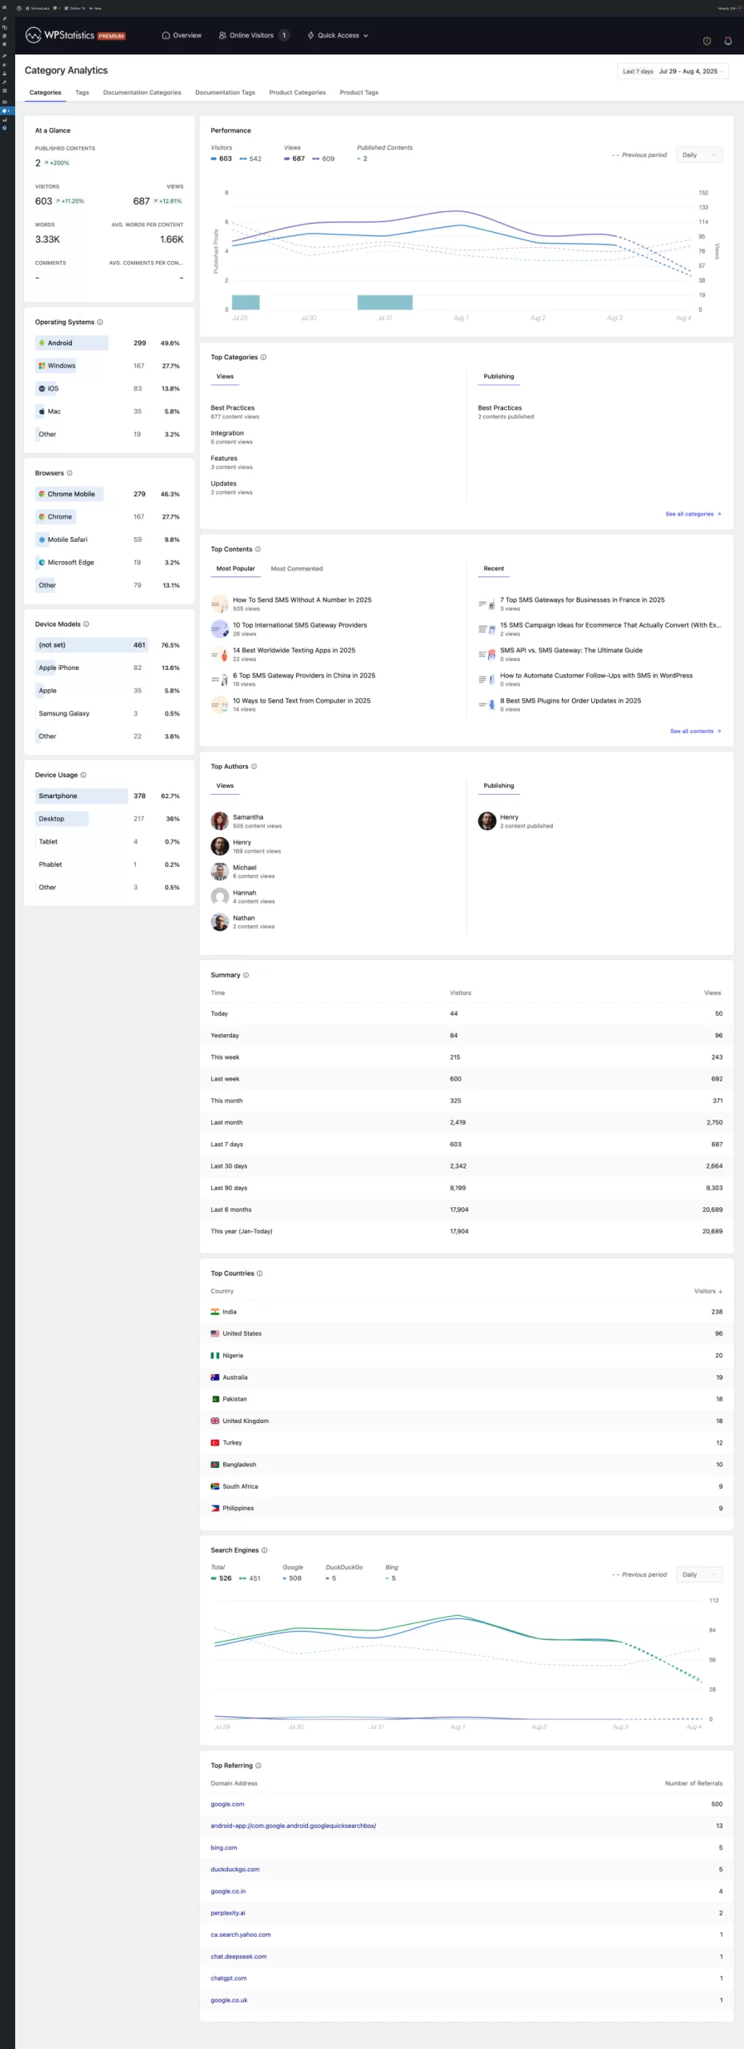This screenshot has height=2049, width=744.
Task: Click the India flag icon
Action: tap(214, 1312)
